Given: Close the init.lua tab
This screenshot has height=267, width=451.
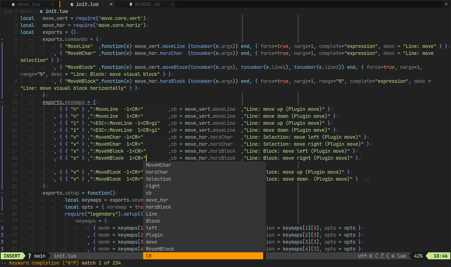Looking at the screenshot, I should pyautogui.click(x=111, y=4).
